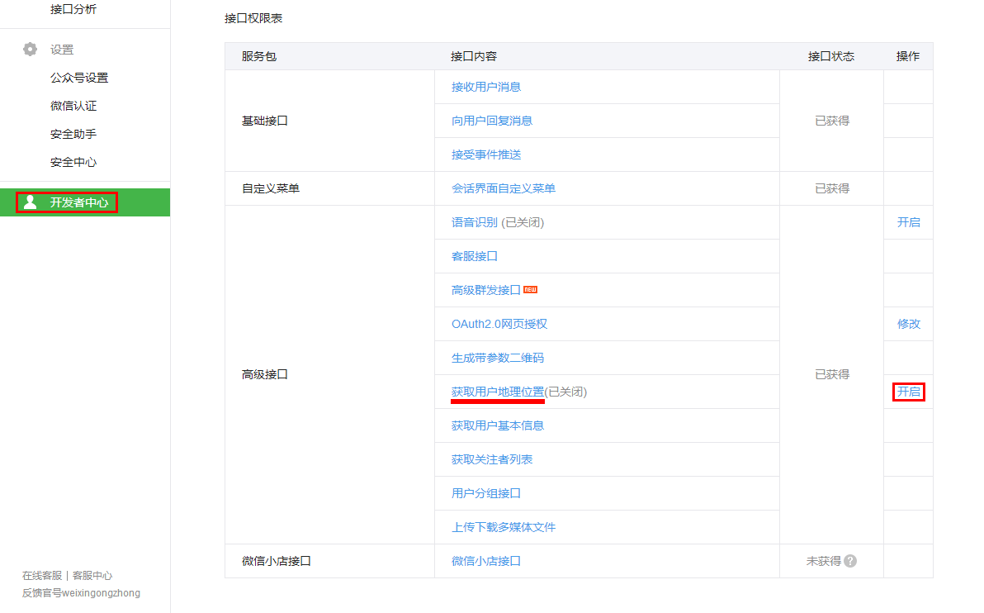
Task: Open 生成带参数二维码
Action: tap(497, 357)
